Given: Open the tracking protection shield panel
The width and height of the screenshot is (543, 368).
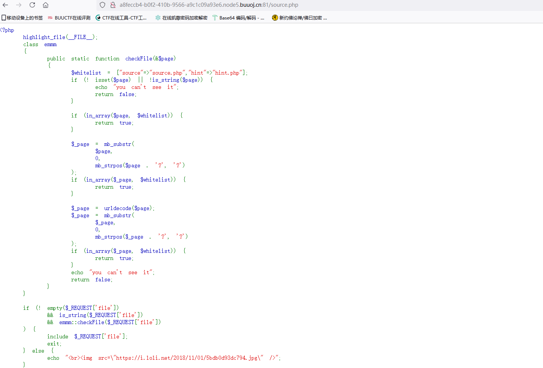Looking at the screenshot, I should click(102, 5).
